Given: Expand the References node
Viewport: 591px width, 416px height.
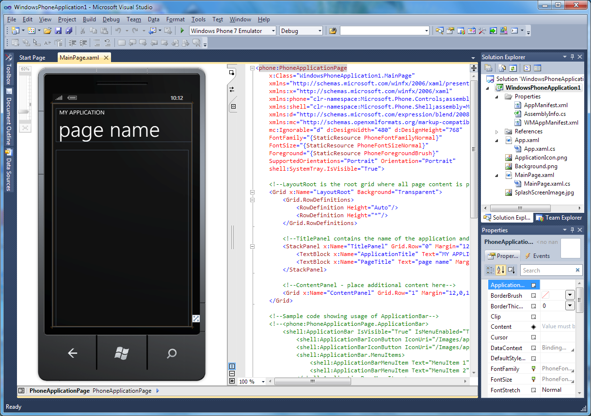Looking at the screenshot, I should click(x=497, y=131).
